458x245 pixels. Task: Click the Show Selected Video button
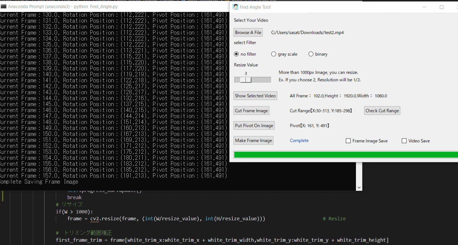coord(255,96)
